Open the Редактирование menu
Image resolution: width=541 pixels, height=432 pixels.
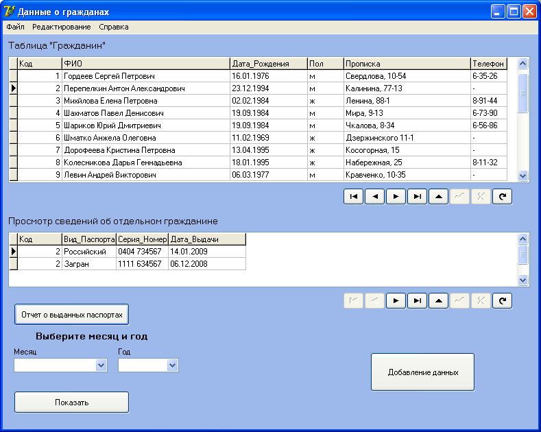tap(61, 27)
